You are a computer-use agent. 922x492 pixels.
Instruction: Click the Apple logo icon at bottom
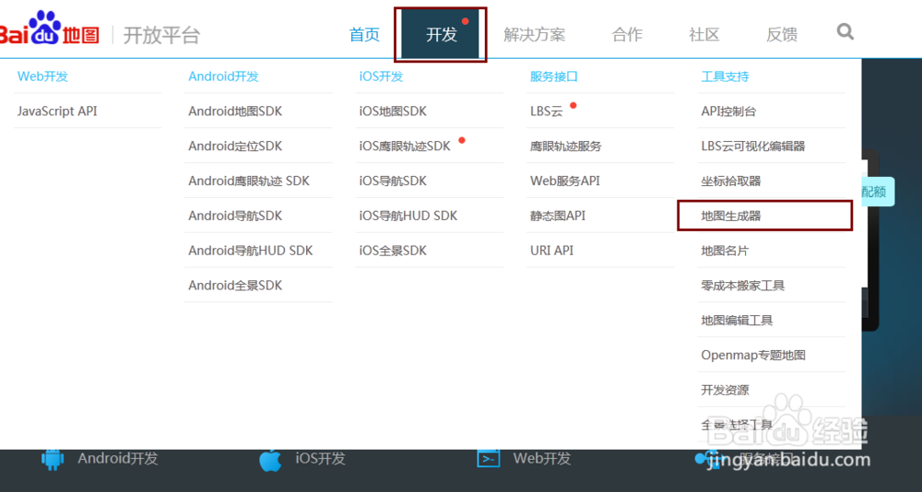pos(270,459)
